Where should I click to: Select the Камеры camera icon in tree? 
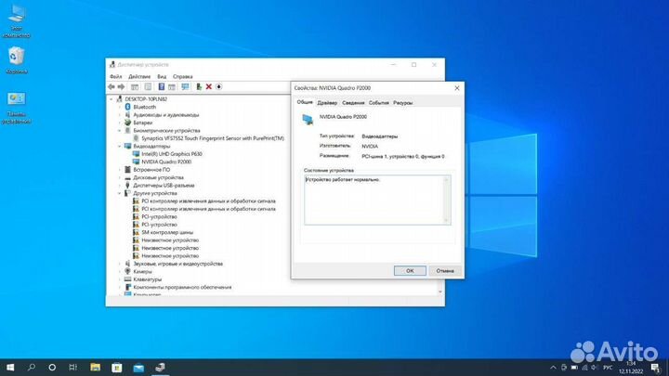tap(127, 271)
